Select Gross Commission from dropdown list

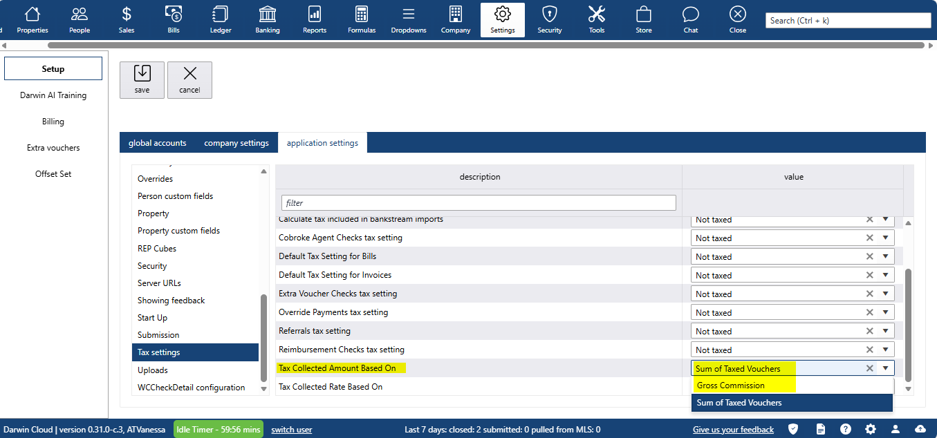tap(731, 385)
